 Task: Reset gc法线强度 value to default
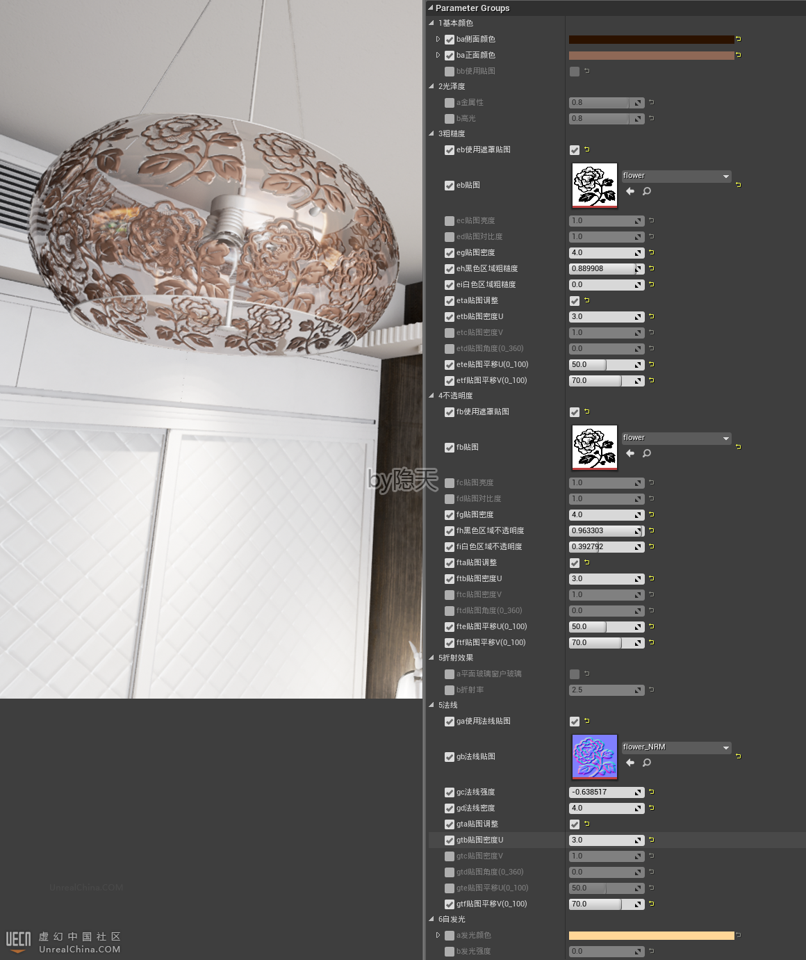click(652, 792)
